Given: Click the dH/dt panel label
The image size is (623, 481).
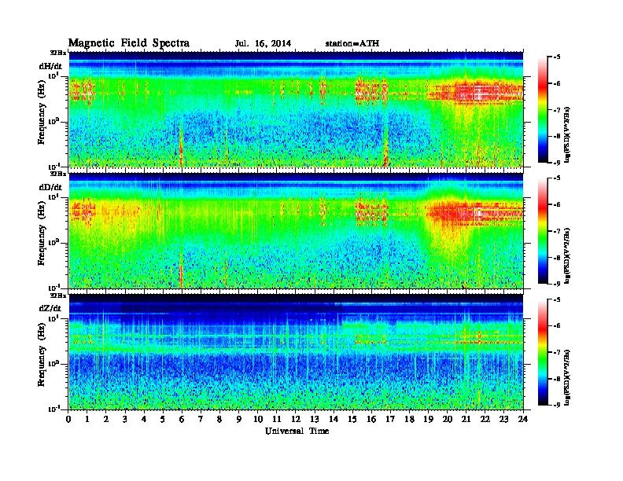Looking at the screenshot, I should pyautogui.click(x=50, y=66).
